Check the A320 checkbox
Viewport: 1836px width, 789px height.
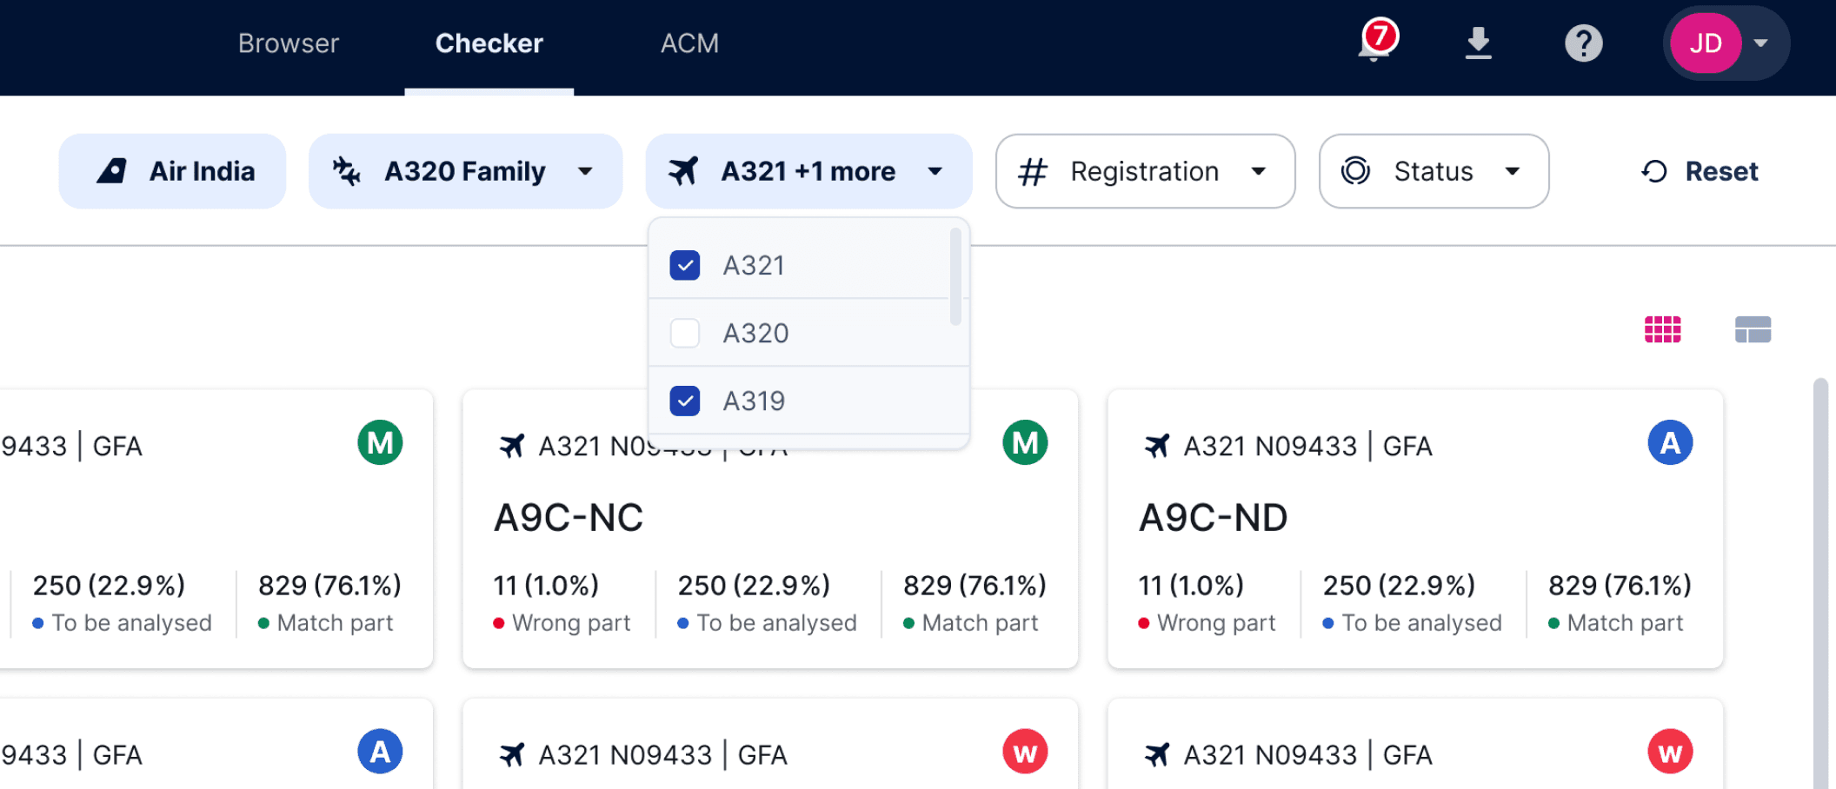(x=685, y=333)
